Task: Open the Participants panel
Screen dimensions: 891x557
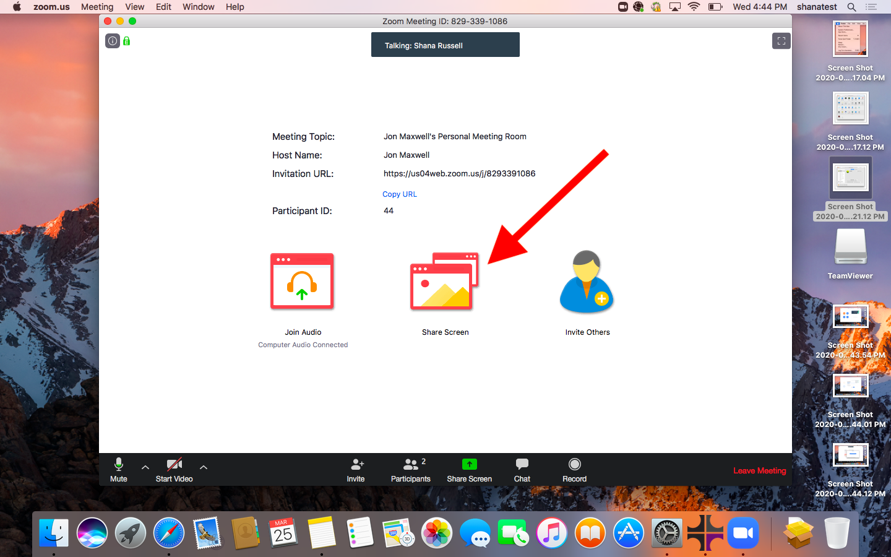Action: coord(411,470)
